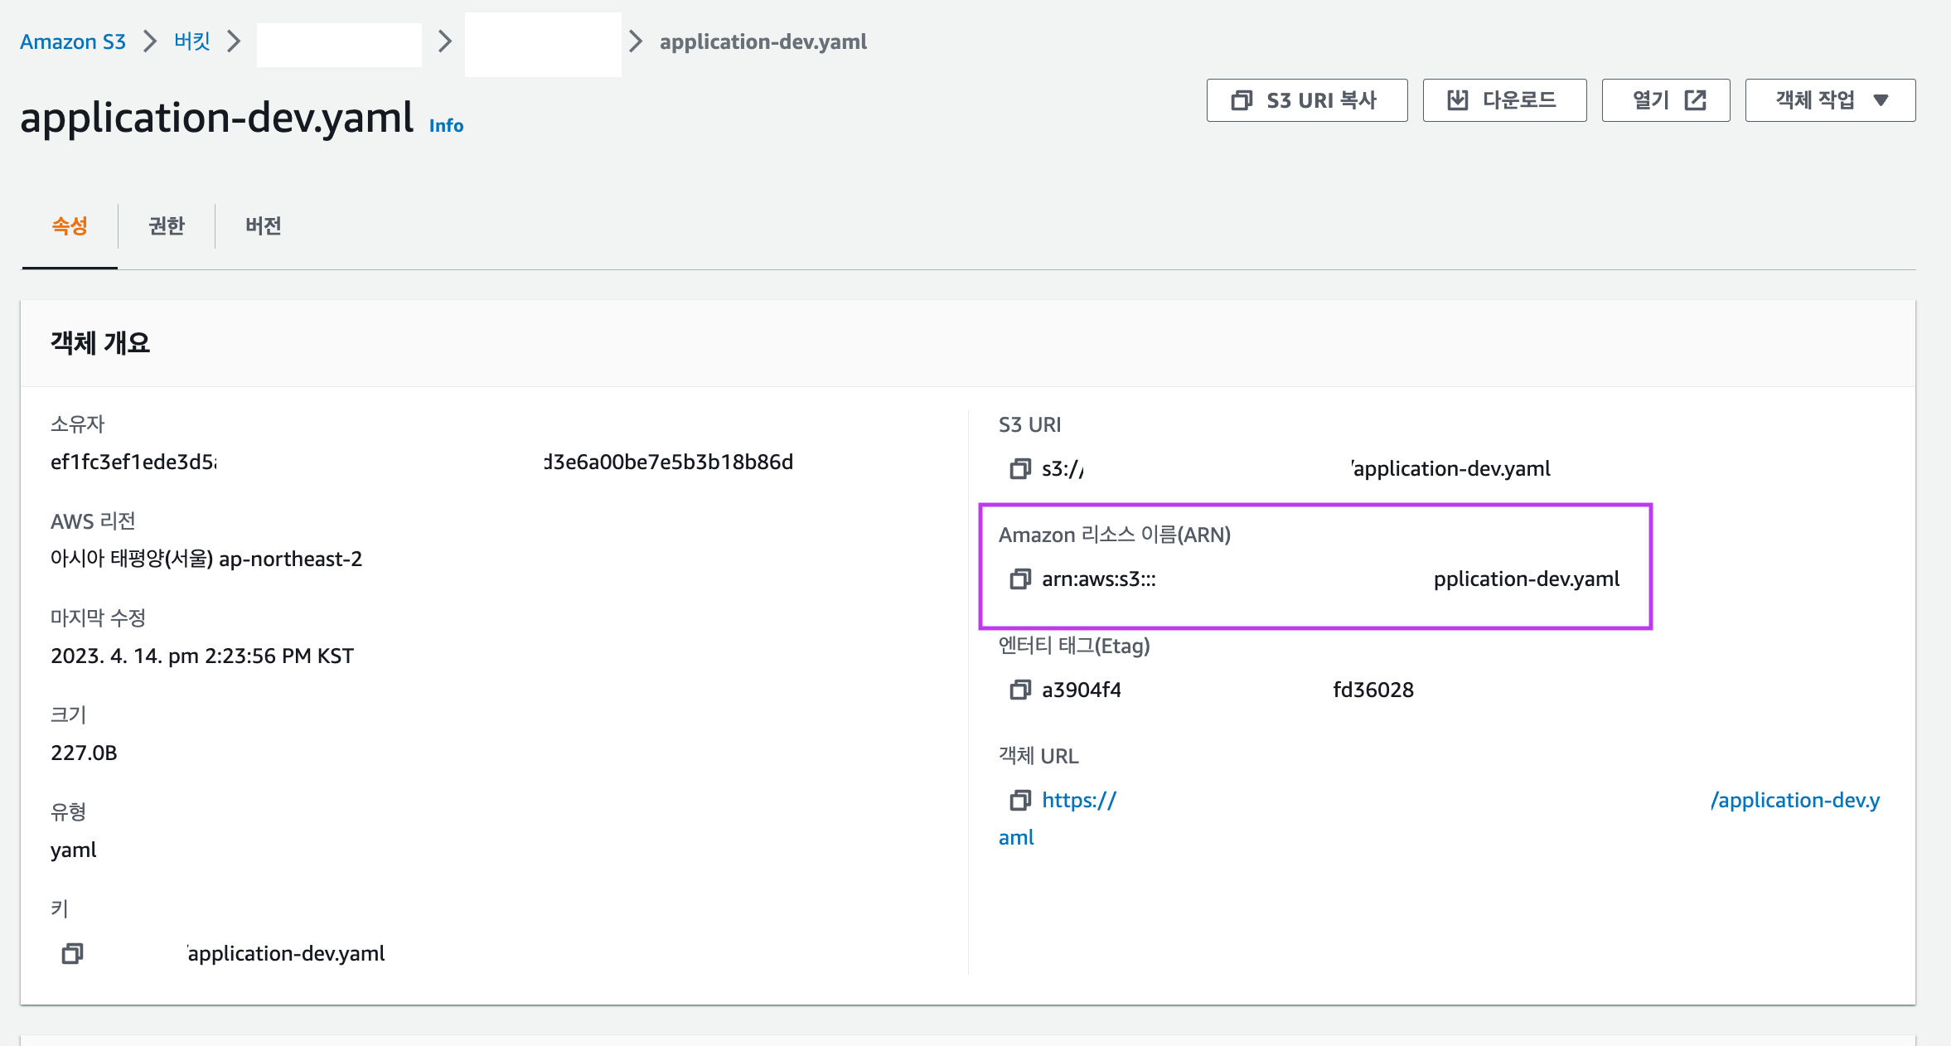The width and height of the screenshot is (1951, 1046).
Task: Click the redacted folder breadcrumb
Action: (x=543, y=45)
